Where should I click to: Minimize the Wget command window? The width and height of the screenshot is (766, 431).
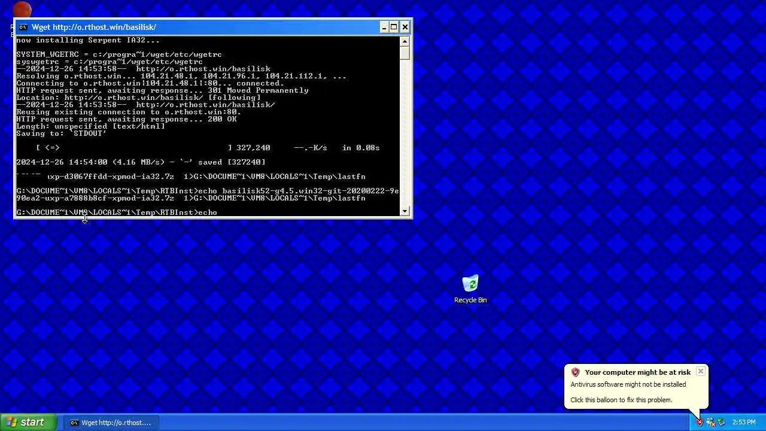click(x=384, y=27)
